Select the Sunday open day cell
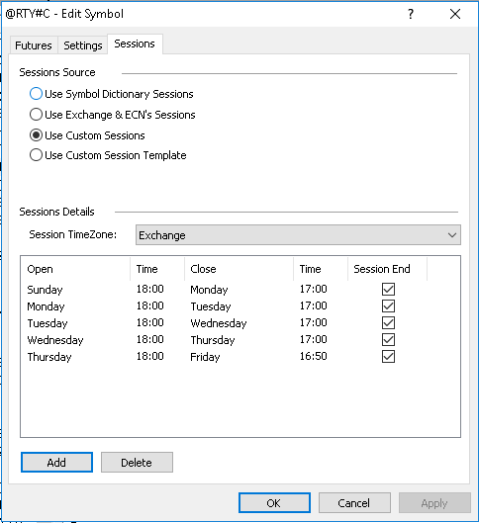 45,290
